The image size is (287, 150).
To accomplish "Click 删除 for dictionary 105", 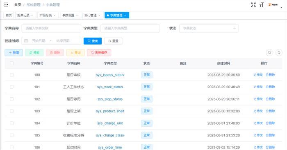I will [270, 135].
